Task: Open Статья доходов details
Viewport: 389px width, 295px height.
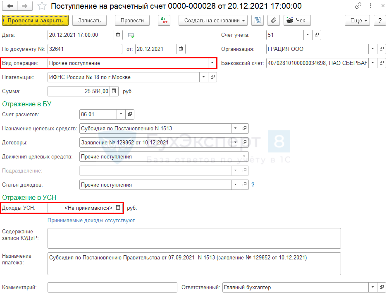Action: click(x=244, y=185)
